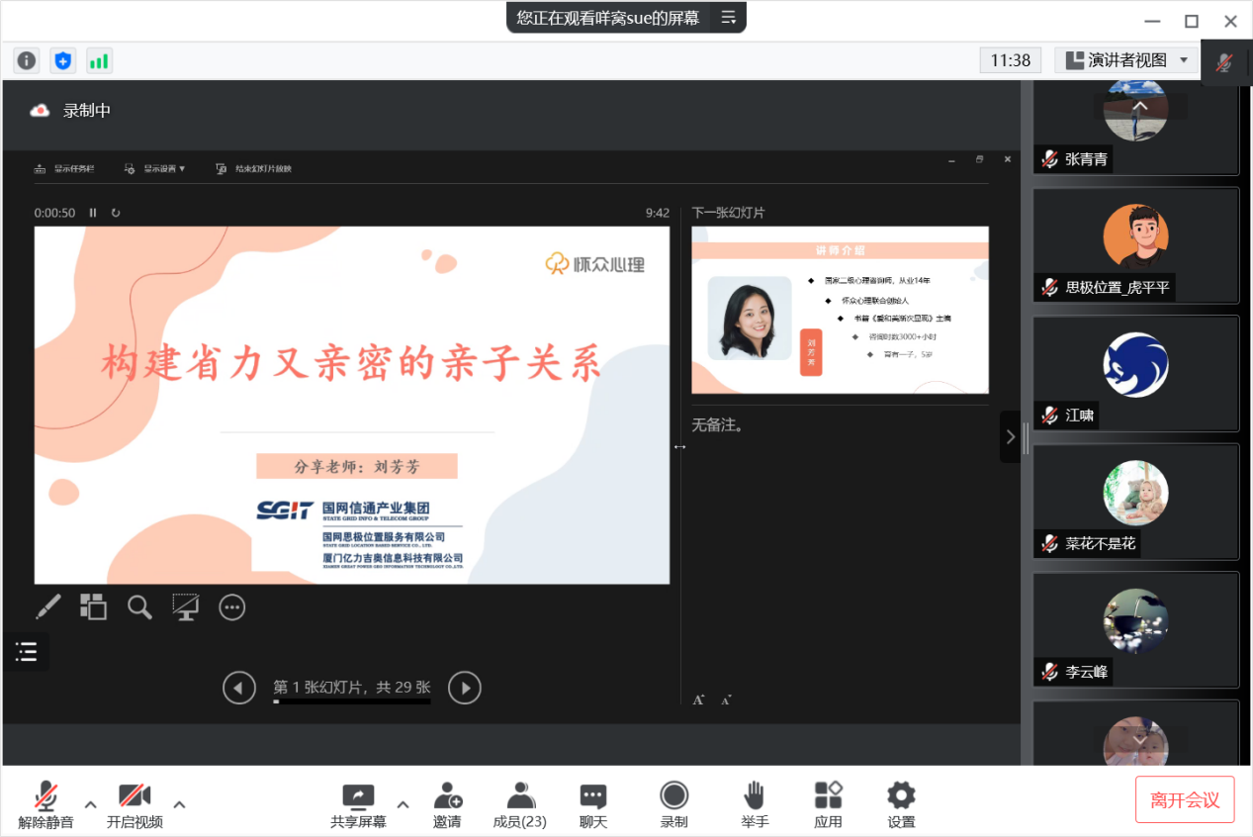Collapse the participant video sidebar
Screen dimensions: 1253x837
point(1010,436)
